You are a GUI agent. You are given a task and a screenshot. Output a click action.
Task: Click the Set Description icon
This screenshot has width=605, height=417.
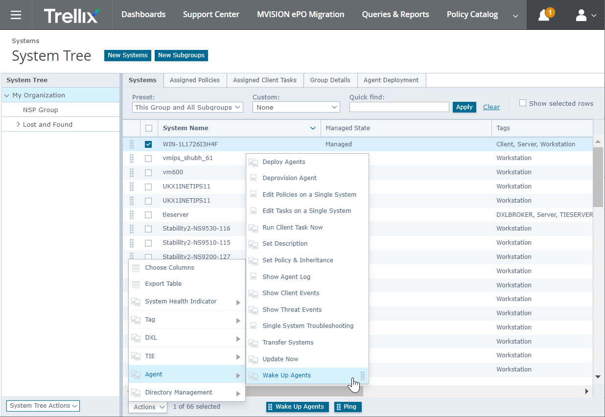(x=253, y=244)
